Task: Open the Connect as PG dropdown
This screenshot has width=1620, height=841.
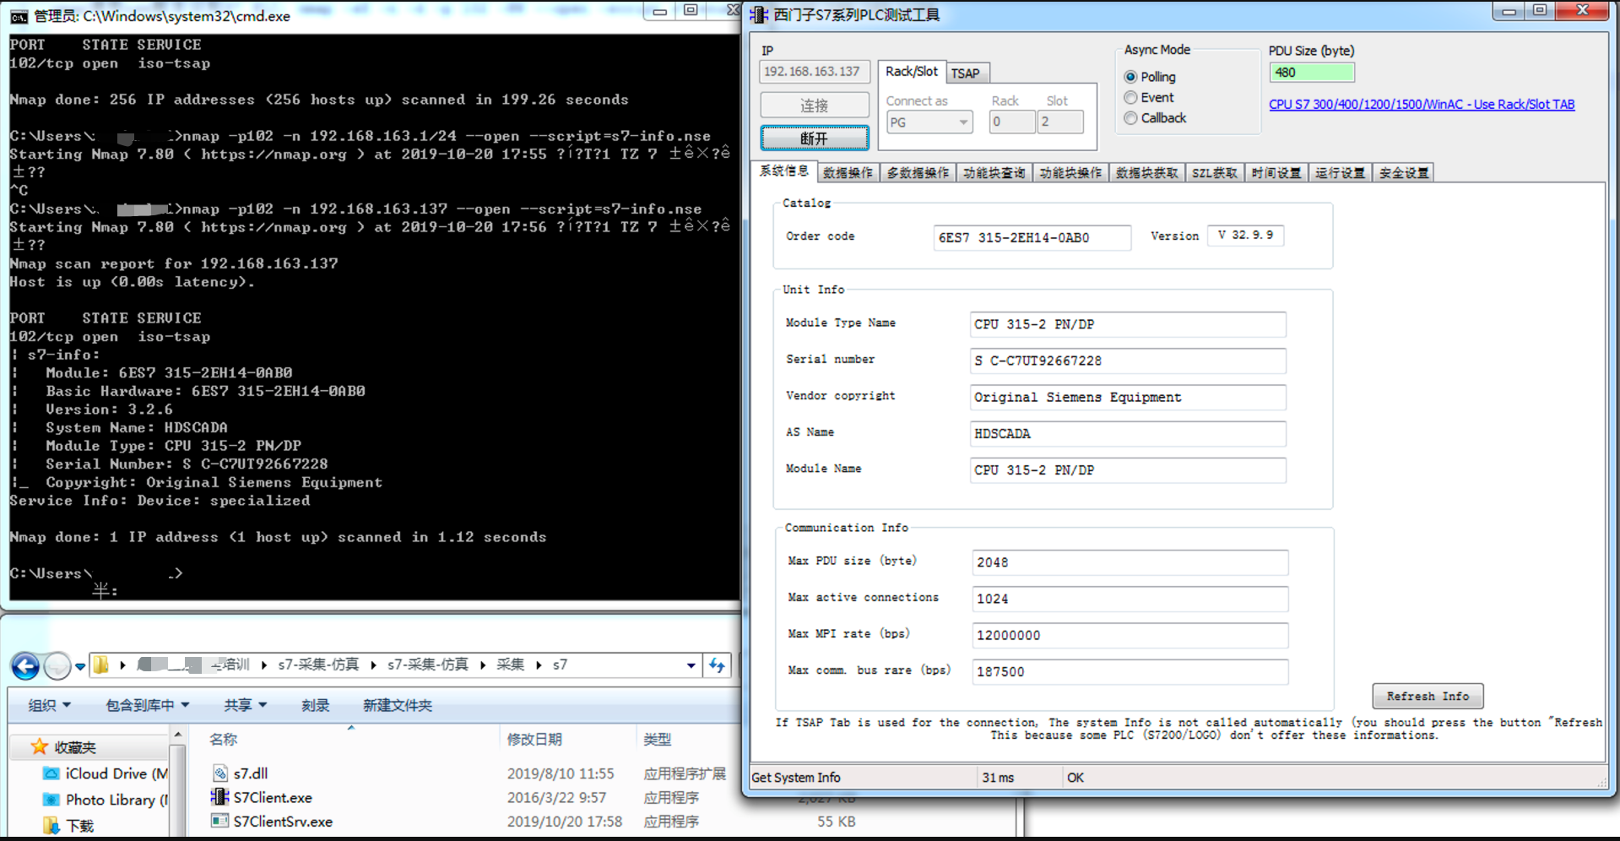Action: coord(963,122)
